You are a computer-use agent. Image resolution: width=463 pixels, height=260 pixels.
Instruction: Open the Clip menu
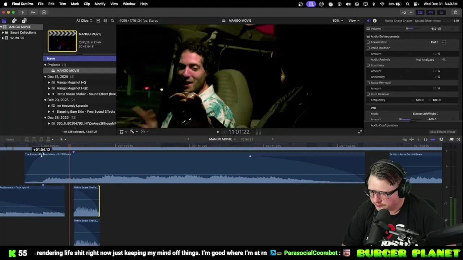87,4
